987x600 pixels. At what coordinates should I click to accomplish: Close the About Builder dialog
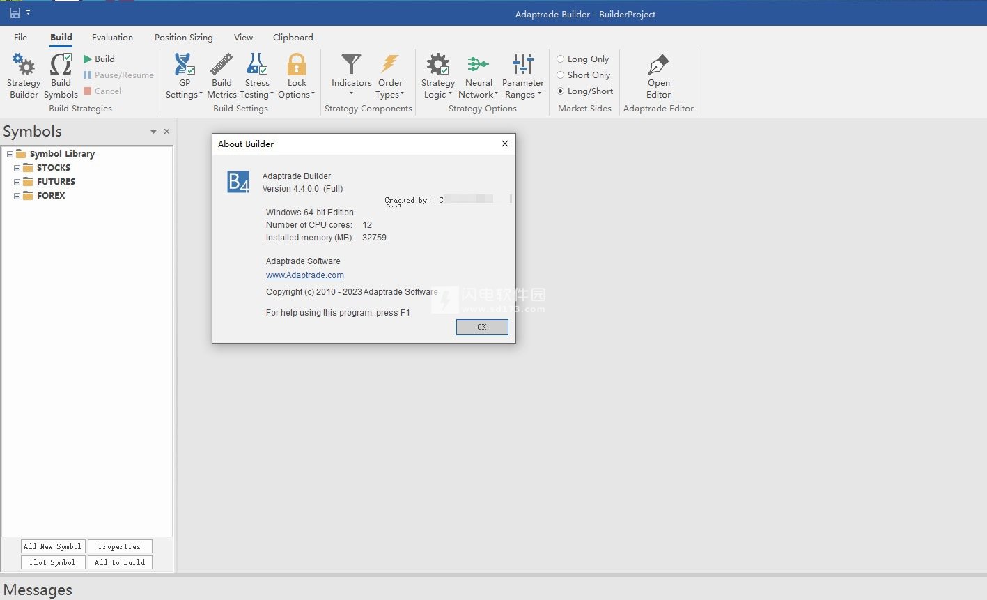[505, 144]
